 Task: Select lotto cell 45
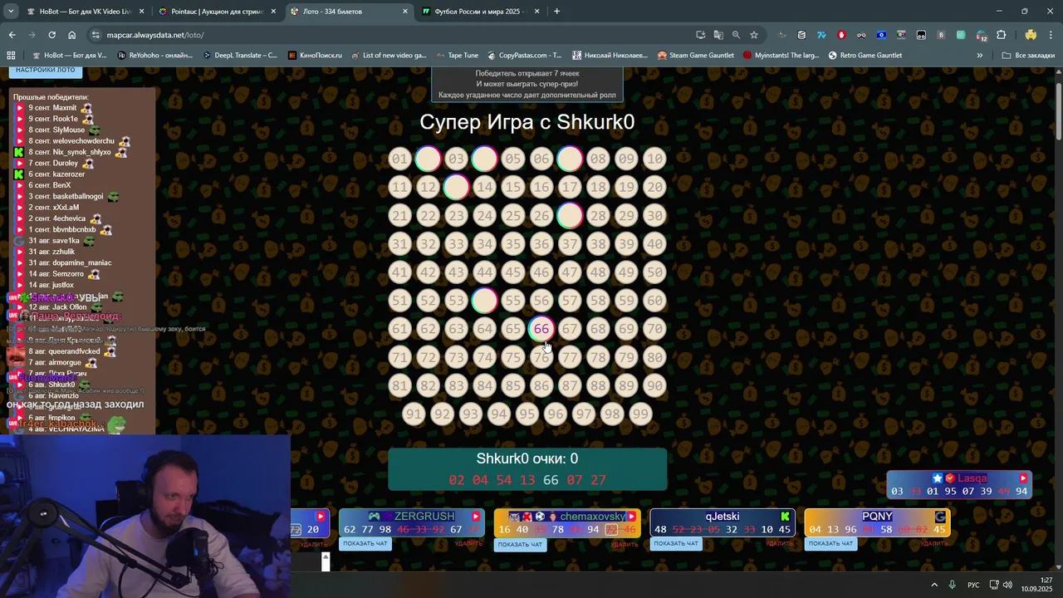click(x=513, y=272)
